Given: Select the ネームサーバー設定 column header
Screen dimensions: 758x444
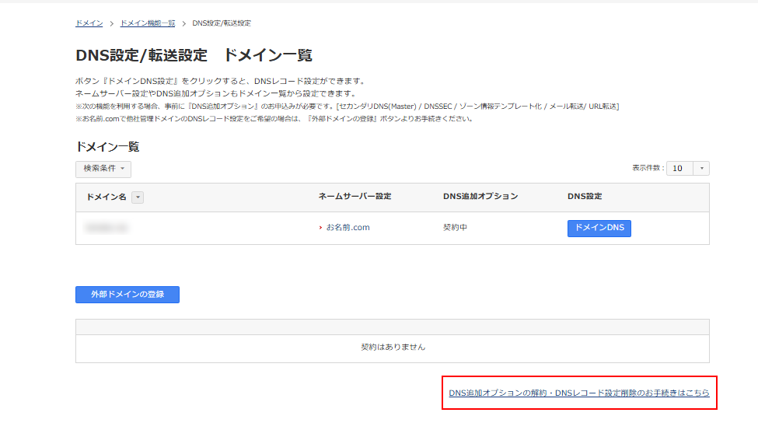Looking at the screenshot, I should click(x=355, y=197).
